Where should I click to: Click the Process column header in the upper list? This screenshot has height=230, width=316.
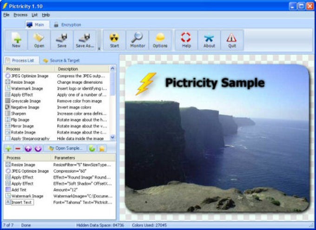[x=29, y=69]
